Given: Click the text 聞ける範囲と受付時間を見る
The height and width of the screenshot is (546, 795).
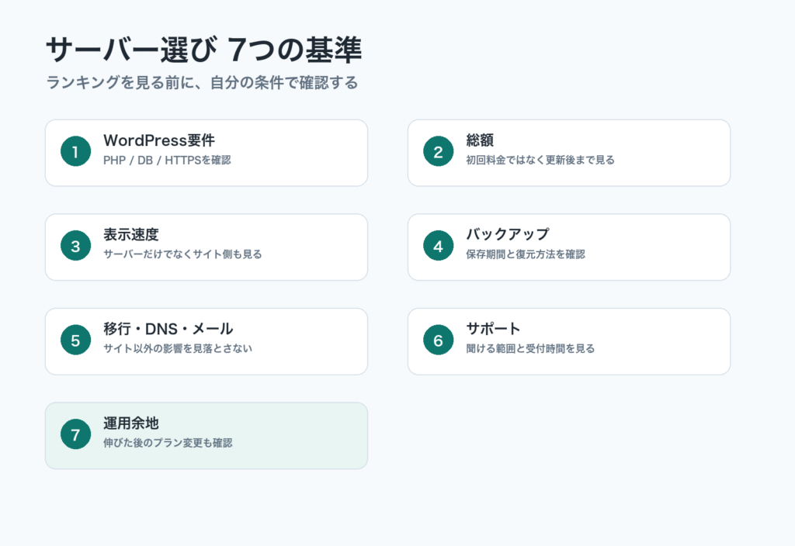Looking at the screenshot, I should point(530,348).
